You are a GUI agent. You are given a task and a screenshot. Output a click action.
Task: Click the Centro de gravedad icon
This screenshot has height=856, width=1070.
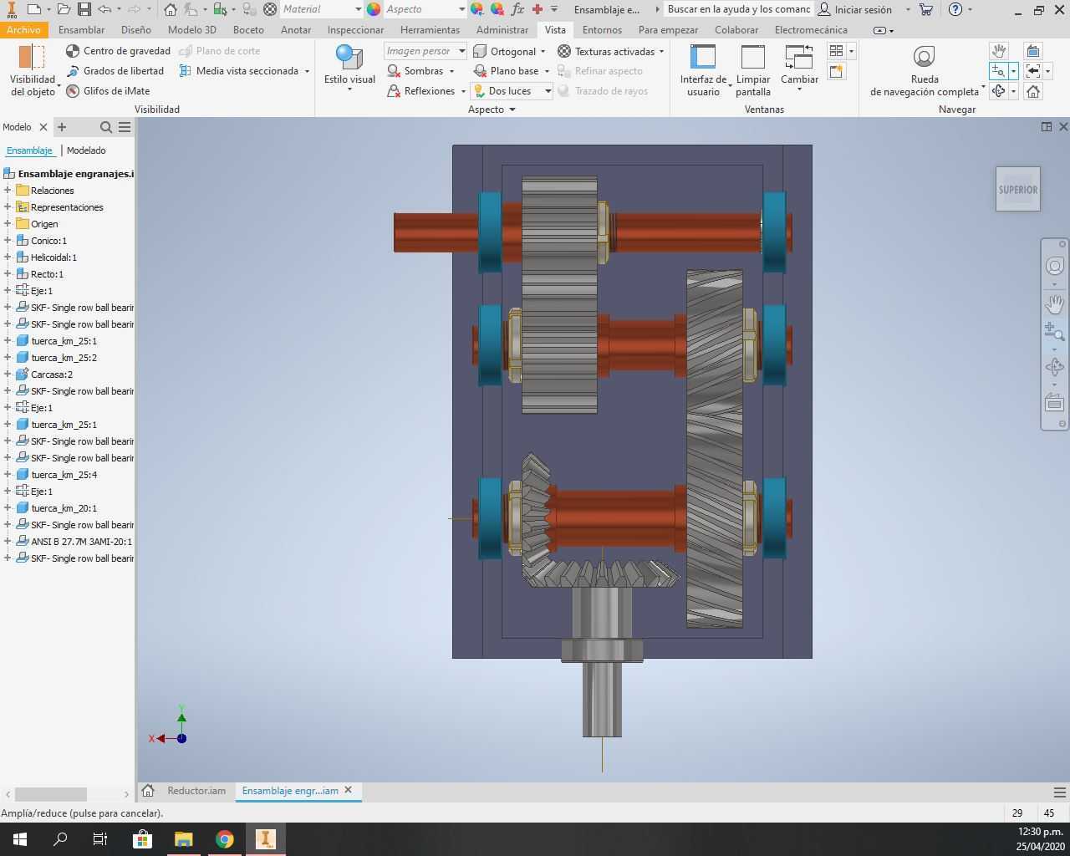[x=73, y=51]
